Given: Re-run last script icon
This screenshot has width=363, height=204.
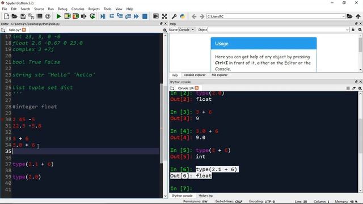Looking at the screenshot, I should (92, 16).
